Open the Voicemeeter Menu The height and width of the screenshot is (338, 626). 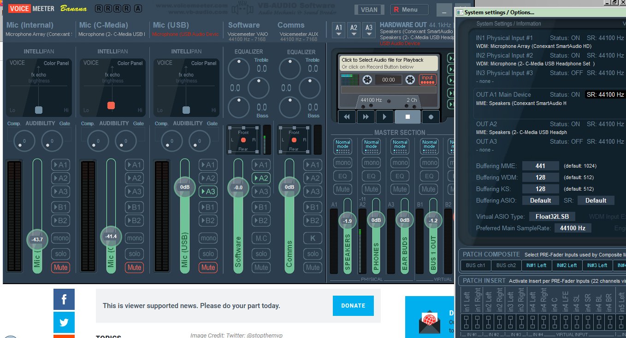point(409,10)
